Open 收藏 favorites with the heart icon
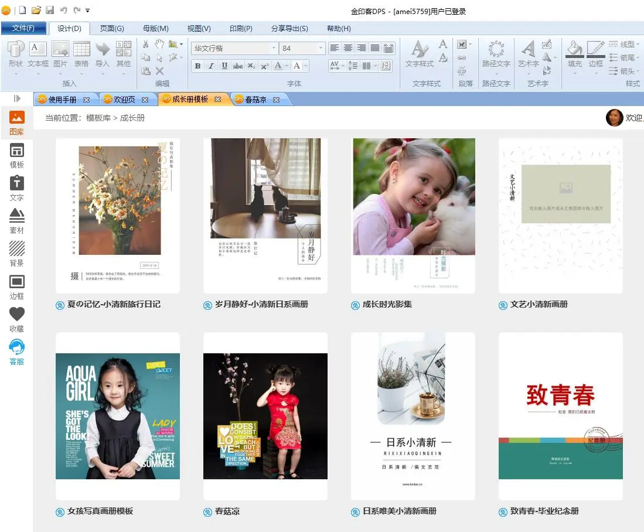 click(16, 319)
